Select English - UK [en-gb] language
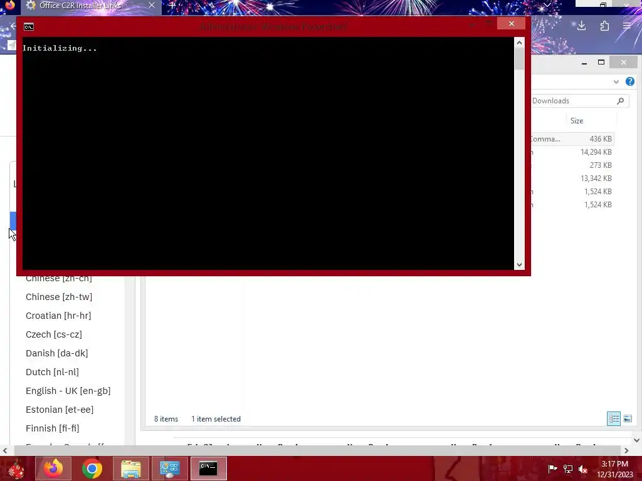642x481 pixels. coord(68,391)
